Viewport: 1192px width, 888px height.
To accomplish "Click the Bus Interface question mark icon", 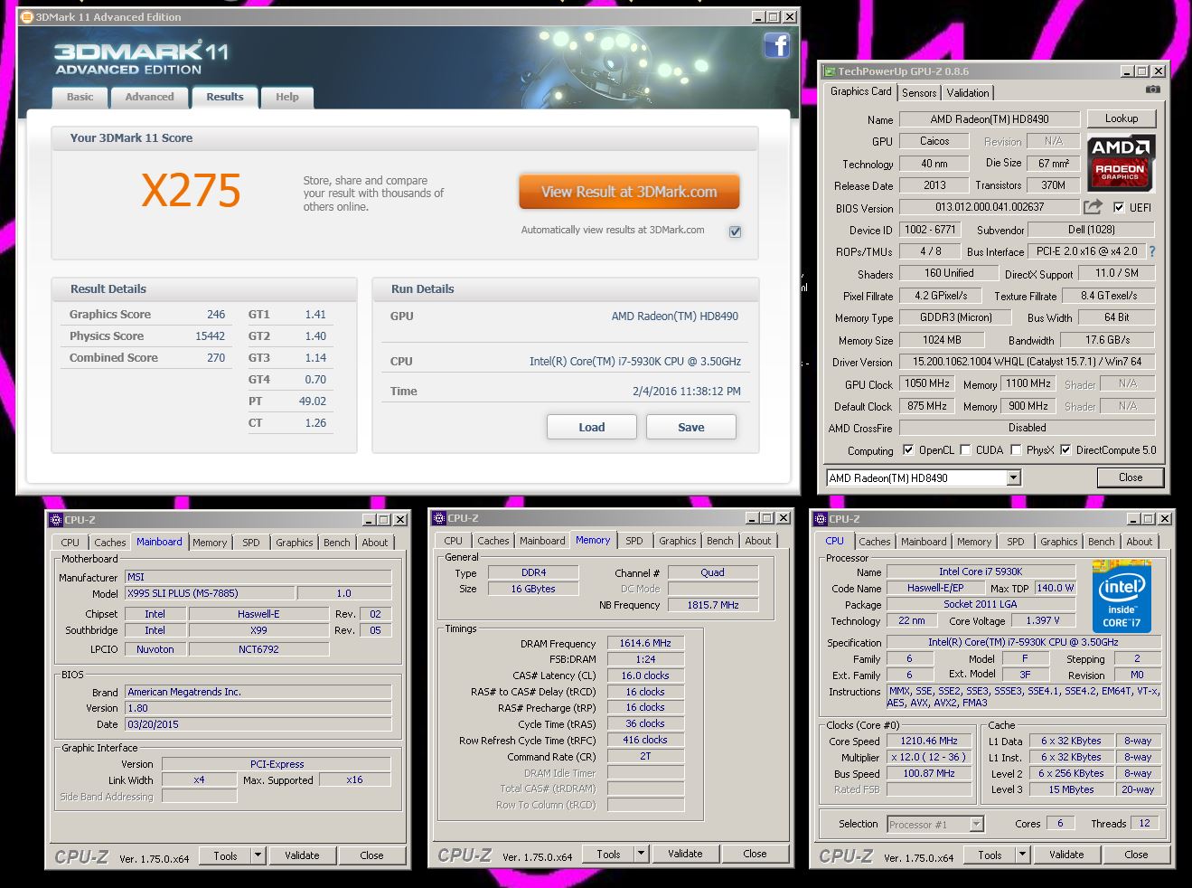I will click(x=1152, y=251).
